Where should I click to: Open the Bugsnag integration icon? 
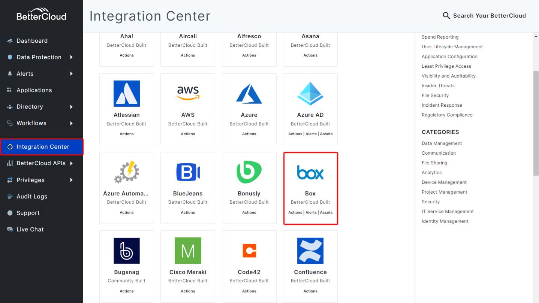pyautogui.click(x=127, y=251)
